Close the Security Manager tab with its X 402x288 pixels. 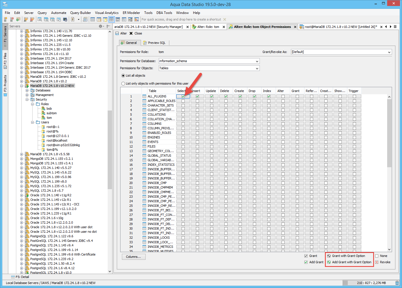click(x=188, y=27)
